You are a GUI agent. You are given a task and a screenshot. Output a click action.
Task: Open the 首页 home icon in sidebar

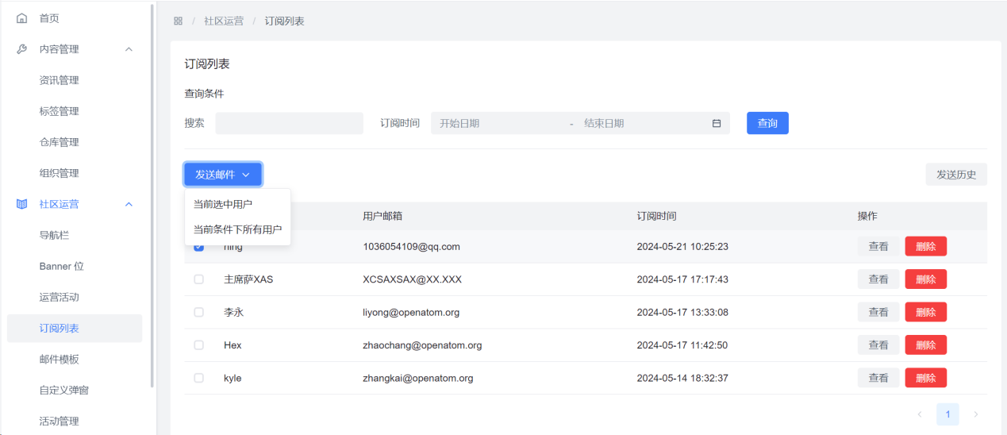pos(22,18)
